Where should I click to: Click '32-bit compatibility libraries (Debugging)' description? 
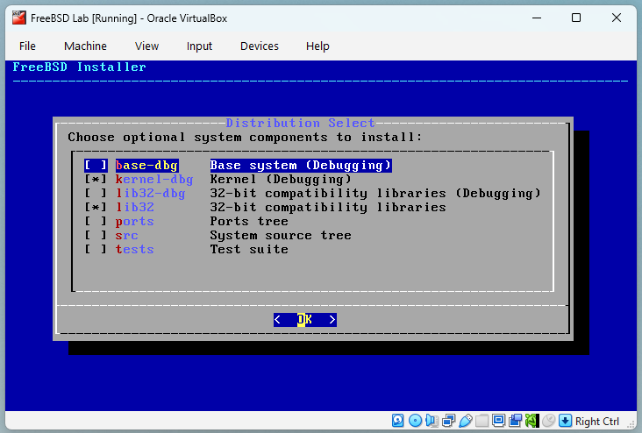[x=375, y=193]
